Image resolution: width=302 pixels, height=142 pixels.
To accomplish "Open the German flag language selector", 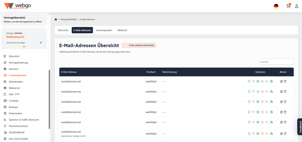I will pyautogui.click(x=276, y=6).
